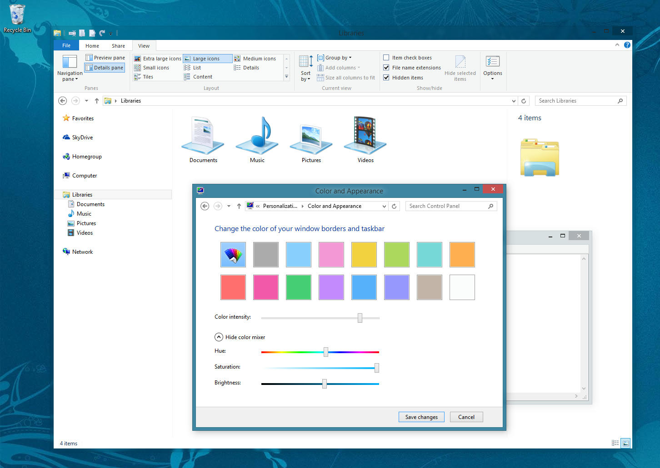
Task: Toggle the Hidden items checkbox
Action: 386,78
